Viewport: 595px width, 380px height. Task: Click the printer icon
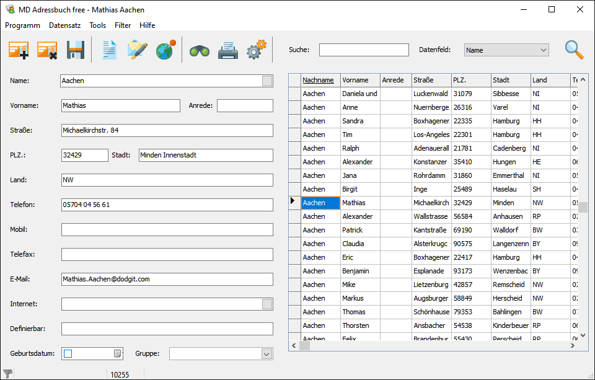coord(228,51)
